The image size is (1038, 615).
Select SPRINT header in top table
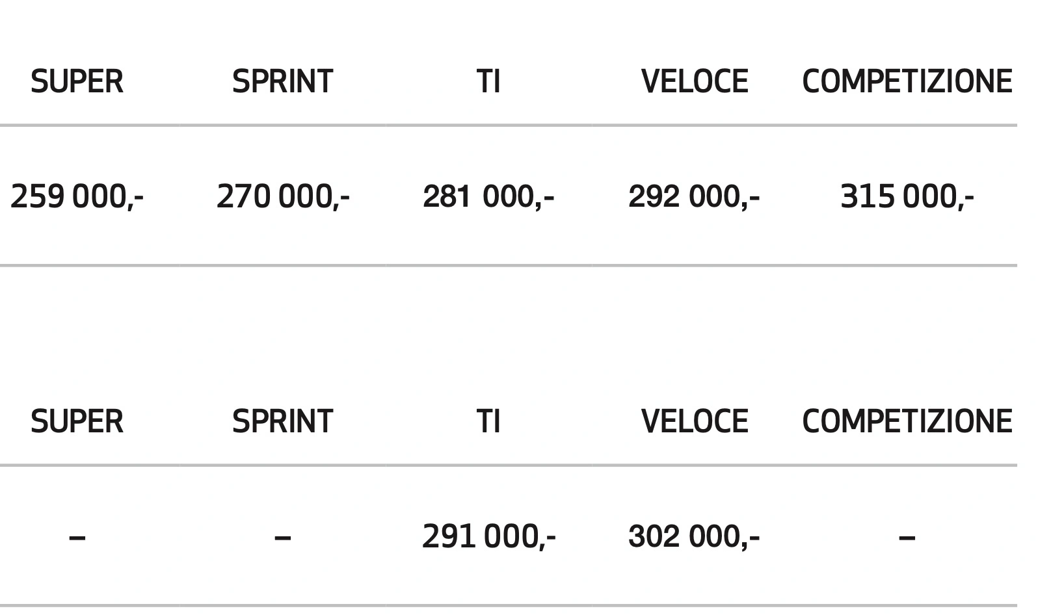(282, 82)
